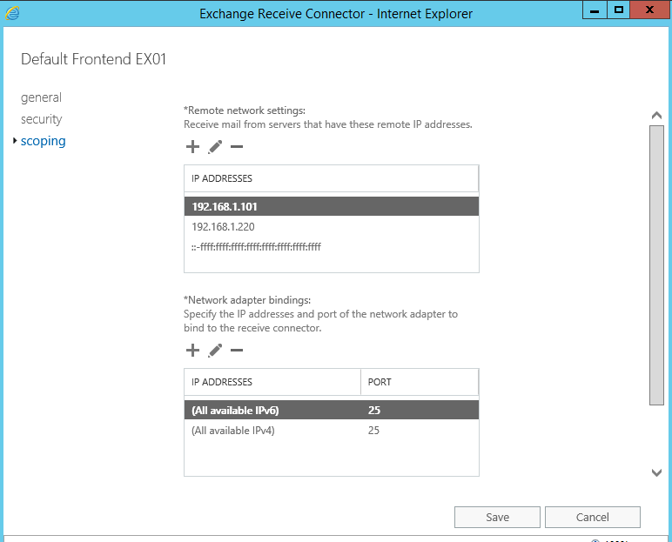Cancel the receive connector changes

pyautogui.click(x=592, y=517)
